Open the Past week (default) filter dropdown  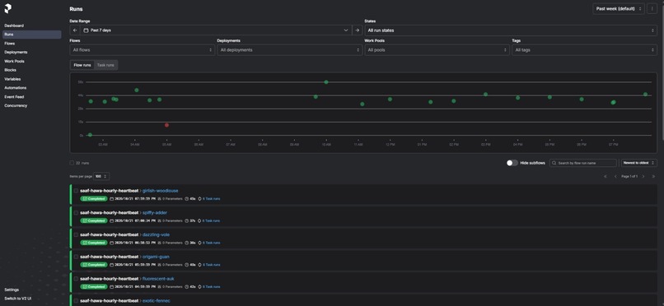618,9
